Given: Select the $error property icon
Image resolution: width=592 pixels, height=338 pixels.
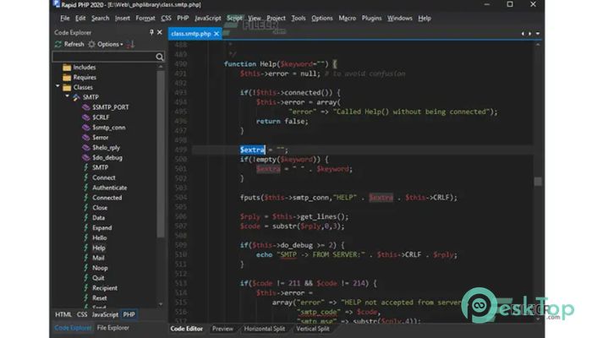Looking at the screenshot, I should [86, 137].
